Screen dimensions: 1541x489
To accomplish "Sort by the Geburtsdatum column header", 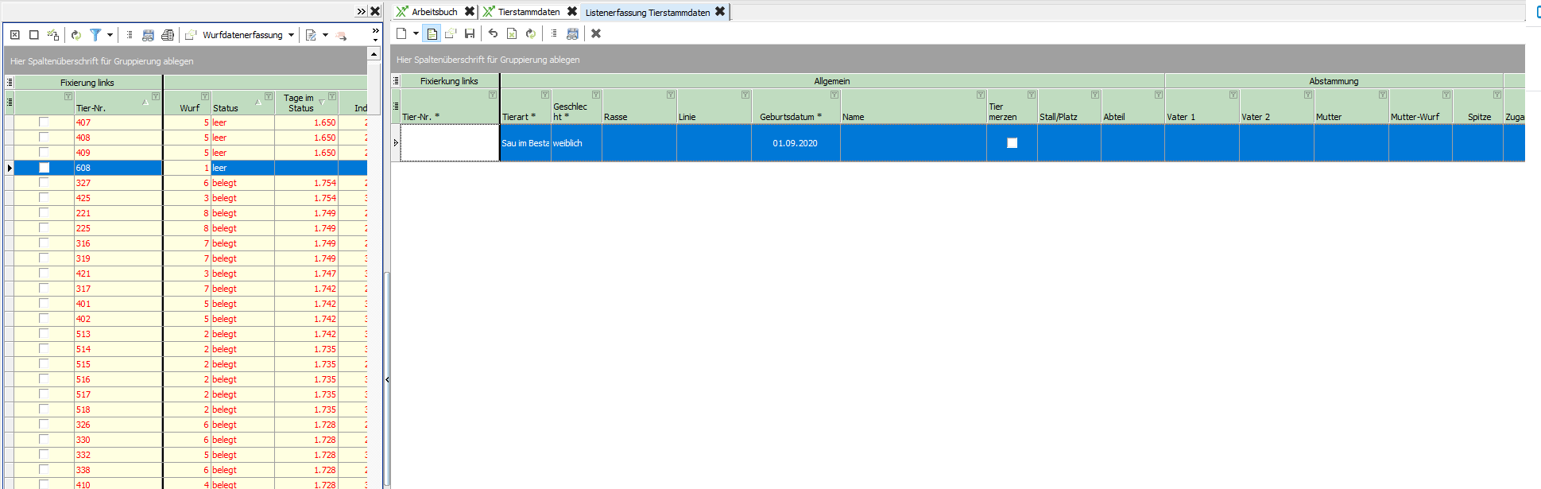I will (790, 117).
